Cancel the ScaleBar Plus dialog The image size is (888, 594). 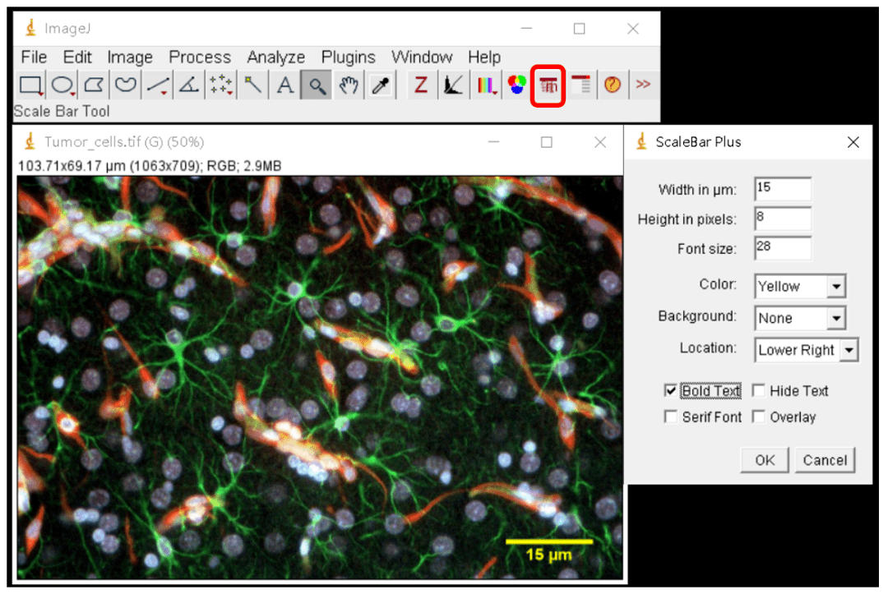tap(825, 459)
